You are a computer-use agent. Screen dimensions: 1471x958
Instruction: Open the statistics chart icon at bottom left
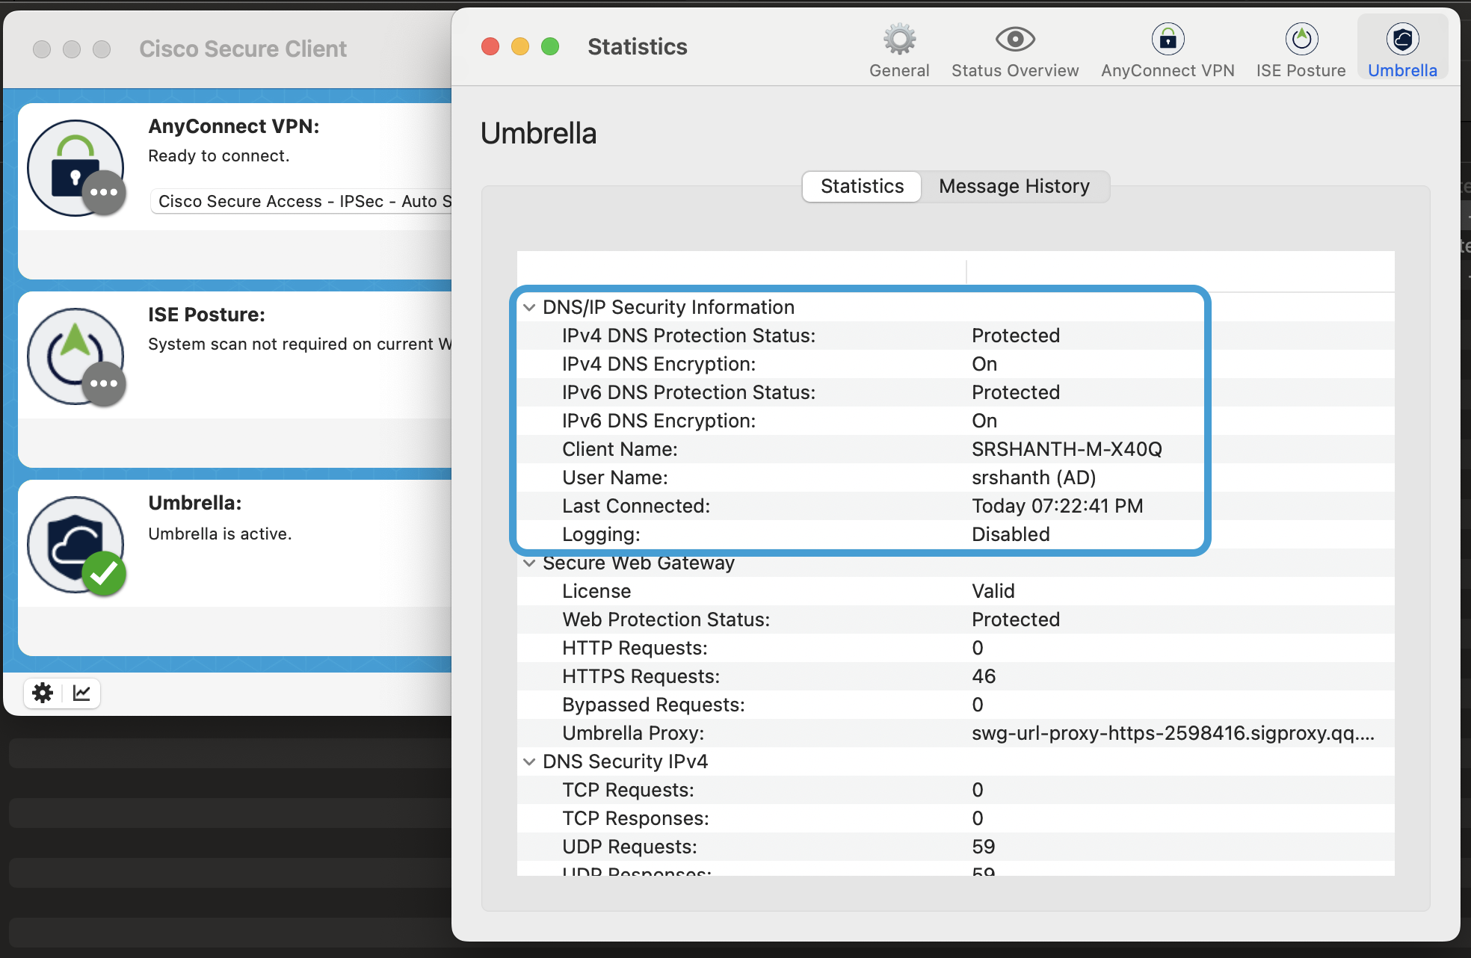pos(81,693)
